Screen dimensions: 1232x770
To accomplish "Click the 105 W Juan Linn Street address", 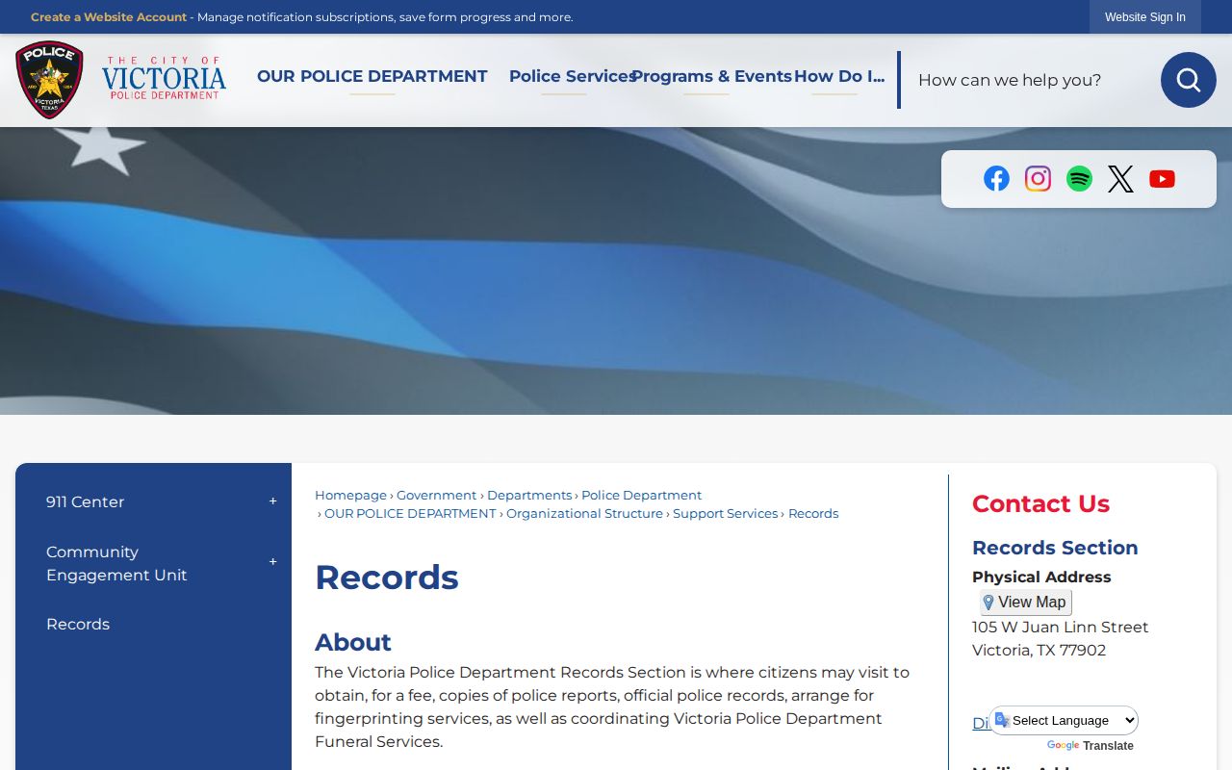I will (1061, 627).
